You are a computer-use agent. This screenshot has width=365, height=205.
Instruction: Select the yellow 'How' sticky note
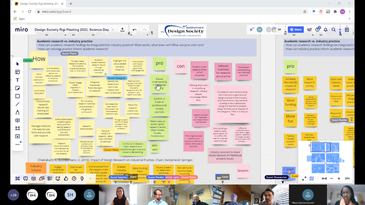(39, 59)
